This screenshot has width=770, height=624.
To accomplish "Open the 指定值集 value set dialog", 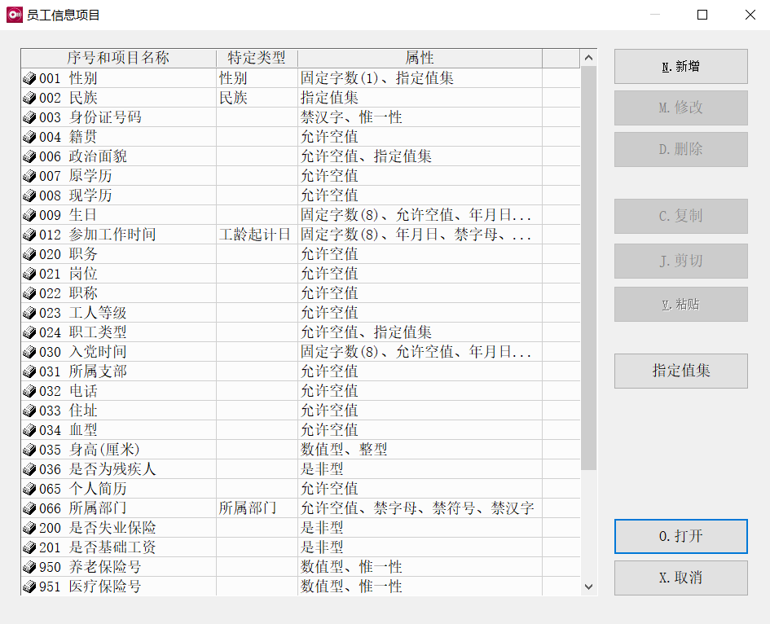I will (680, 371).
